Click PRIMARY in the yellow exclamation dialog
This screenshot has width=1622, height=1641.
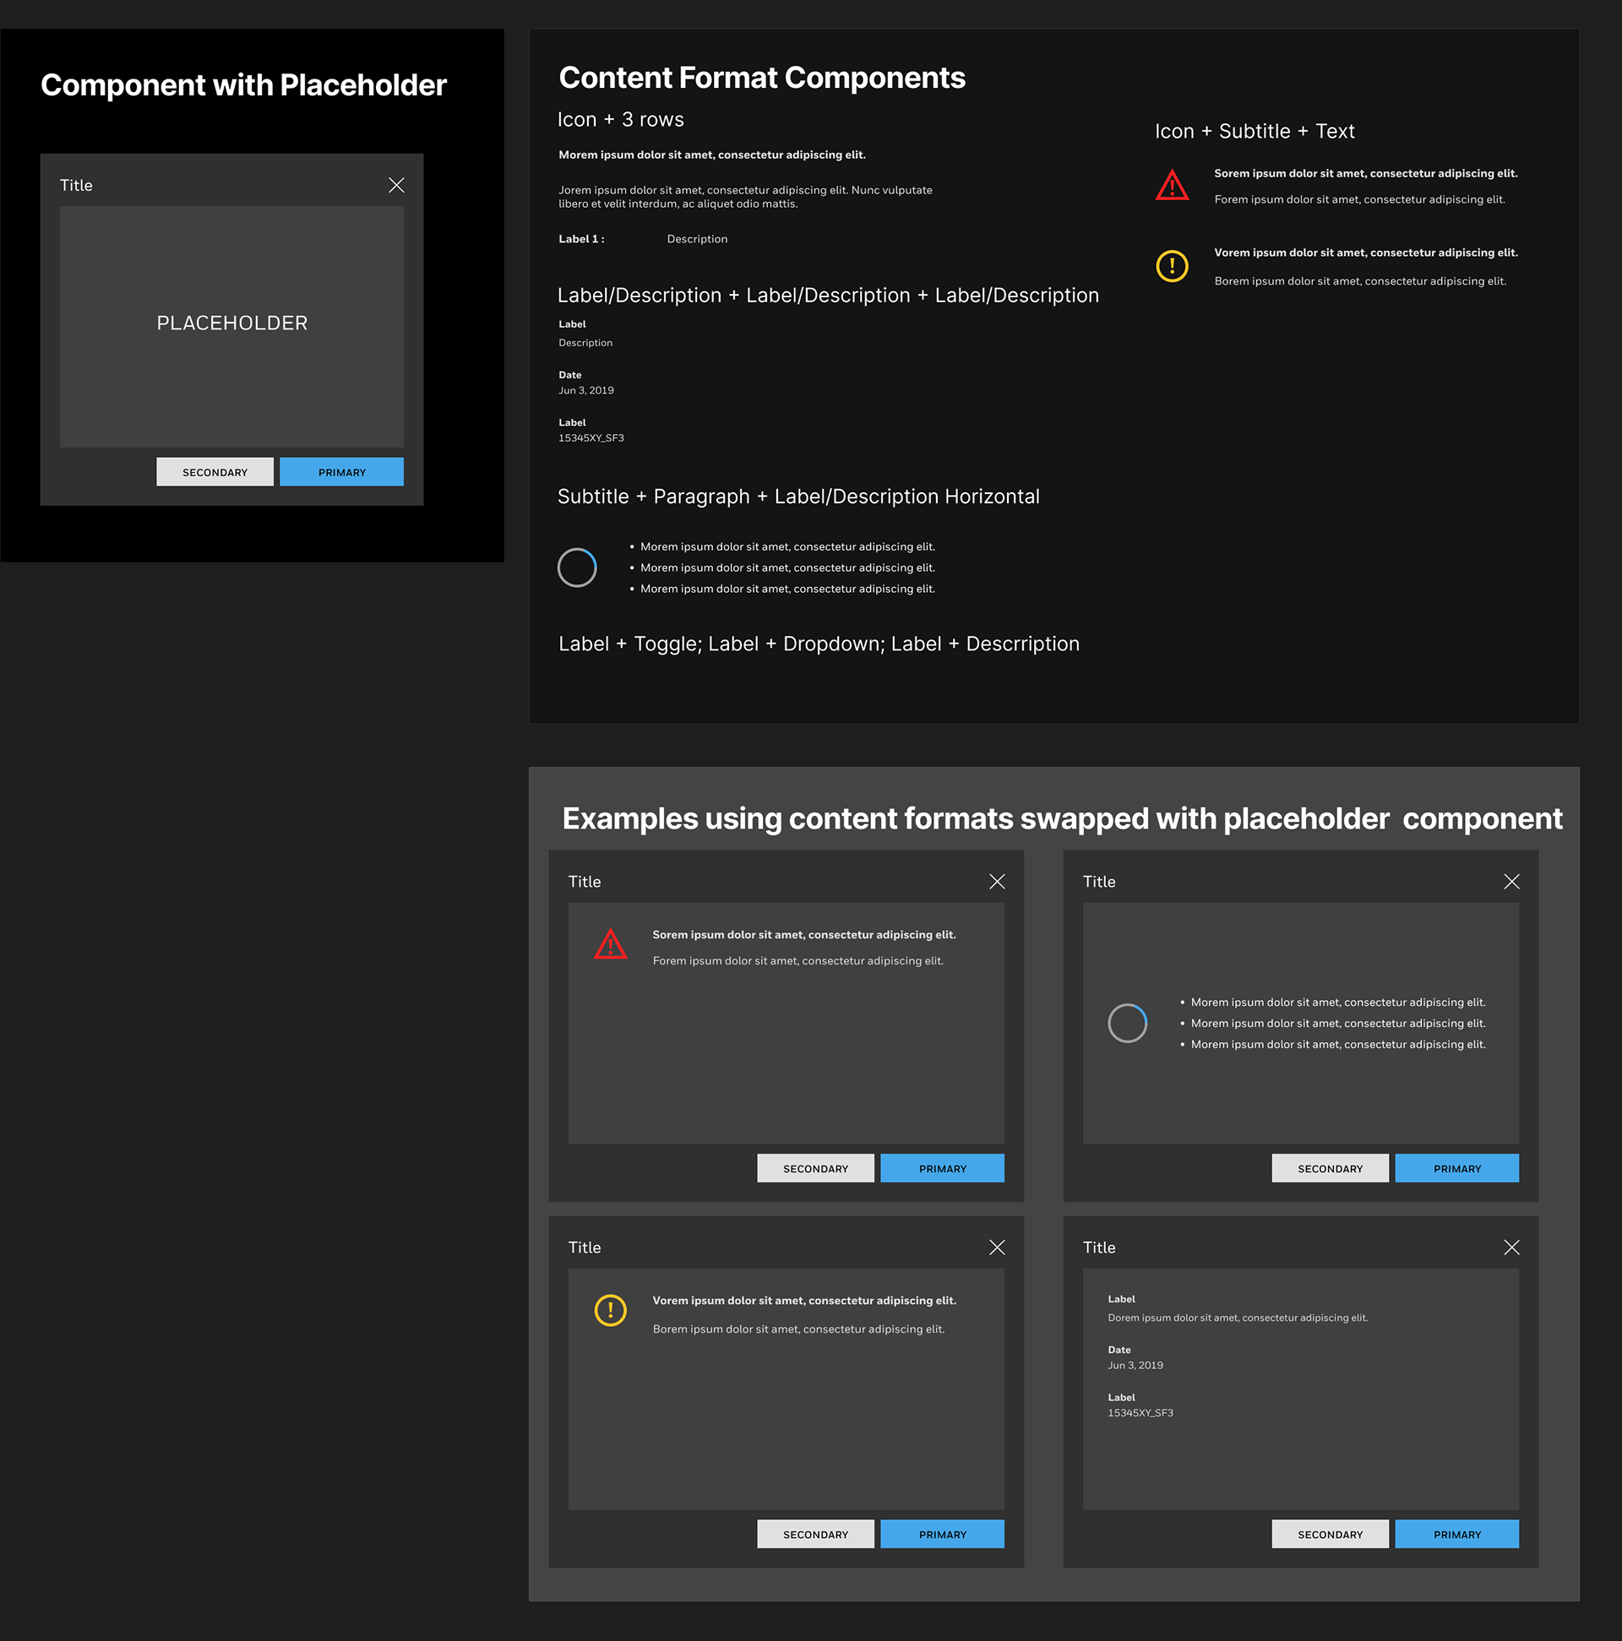pos(941,1534)
